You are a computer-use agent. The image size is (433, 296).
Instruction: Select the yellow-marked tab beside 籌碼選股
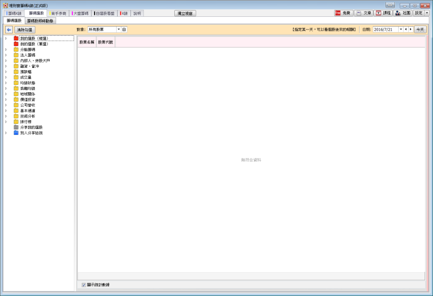pos(58,13)
